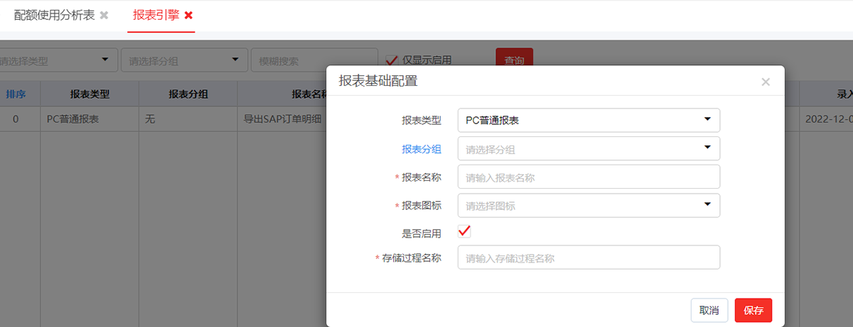Open the 报表类型 dropdown showing PC普通报表
This screenshot has width=853, height=327.
click(x=589, y=120)
